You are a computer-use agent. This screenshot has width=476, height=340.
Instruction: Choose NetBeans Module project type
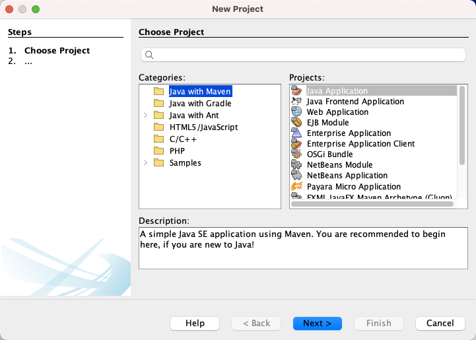pyautogui.click(x=340, y=165)
